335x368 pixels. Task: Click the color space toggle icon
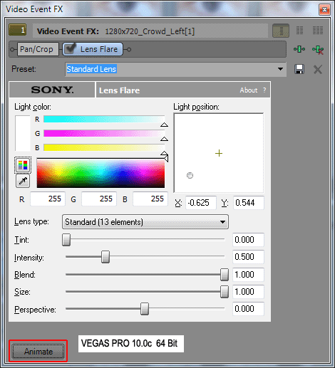tap(23, 165)
